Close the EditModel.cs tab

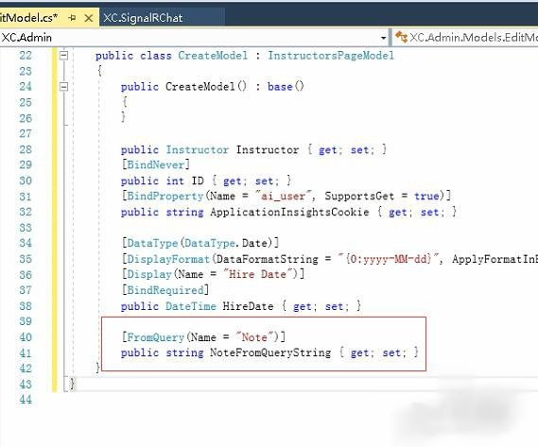pyautogui.click(x=89, y=18)
